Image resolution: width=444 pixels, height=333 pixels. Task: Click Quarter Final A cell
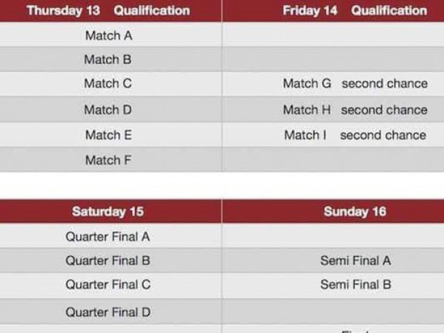click(x=108, y=237)
